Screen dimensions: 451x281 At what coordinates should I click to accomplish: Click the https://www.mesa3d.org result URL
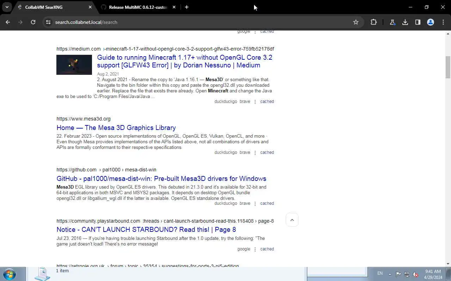84,119
